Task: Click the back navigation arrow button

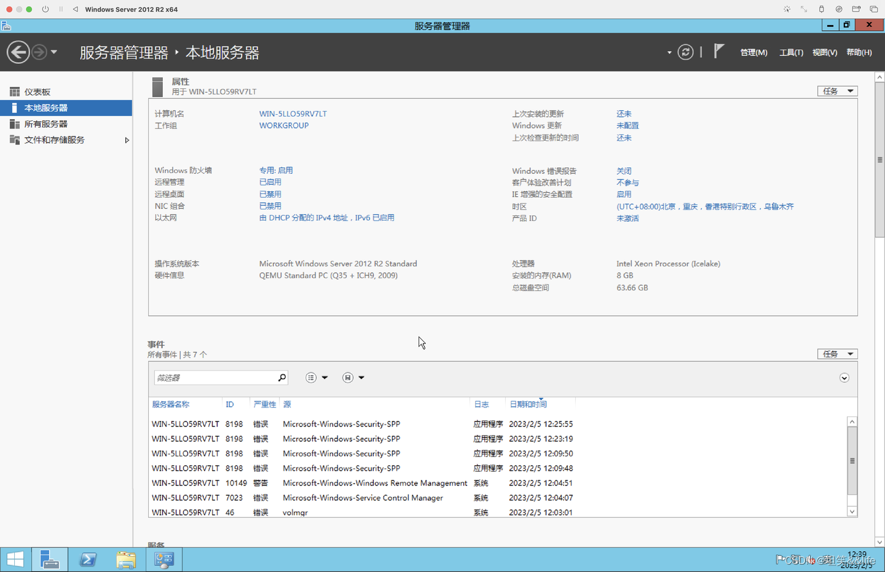Action: (18, 52)
